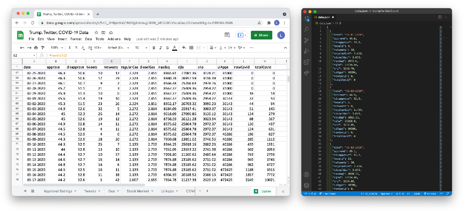This screenshot has width=464, height=213.
Task: Show the side panel chevron beside Explore
Action: [283, 191]
